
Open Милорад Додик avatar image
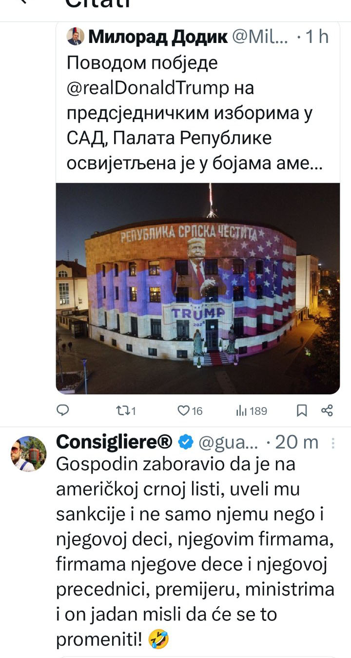pyautogui.click(x=75, y=37)
